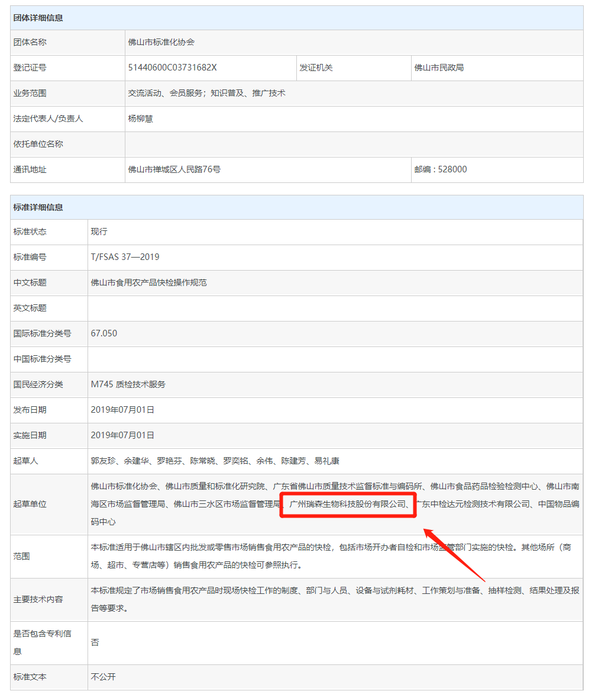
Task: Click the 实施日期 value 2019年07月01日
Action: (122, 435)
